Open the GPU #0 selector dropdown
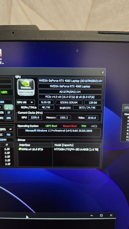Screen dimensions: 129x229 26,102
